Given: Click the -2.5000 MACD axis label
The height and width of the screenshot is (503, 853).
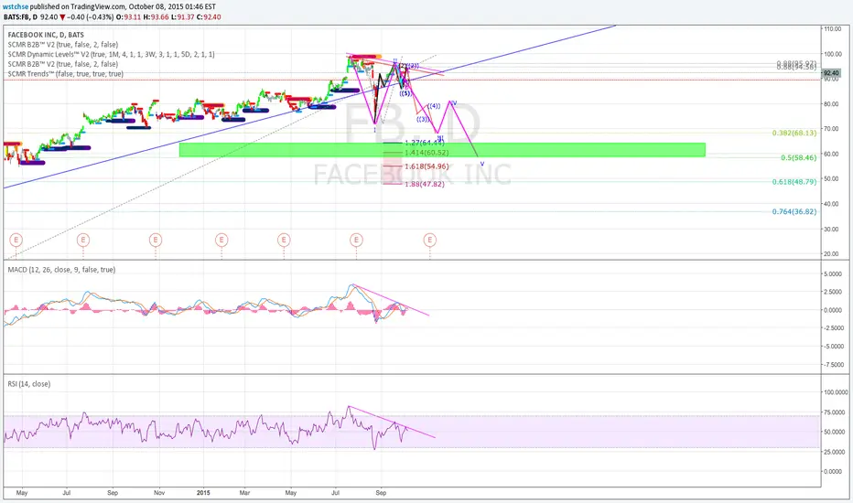Looking at the screenshot, I should (x=833, y=328).
